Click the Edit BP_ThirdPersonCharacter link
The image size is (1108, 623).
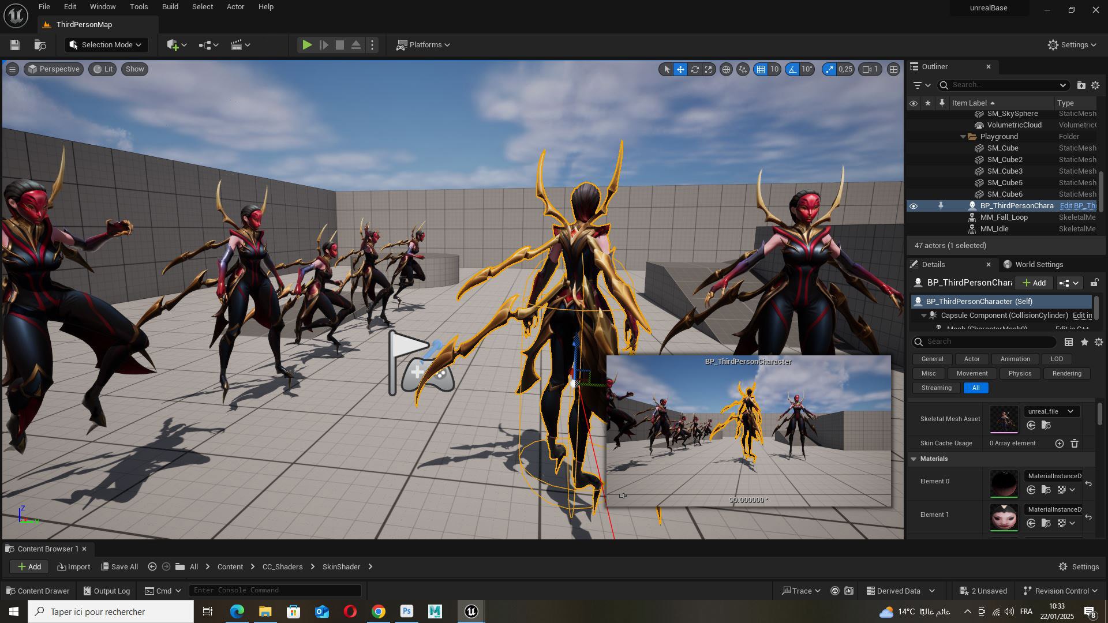tap(1077, 206)
